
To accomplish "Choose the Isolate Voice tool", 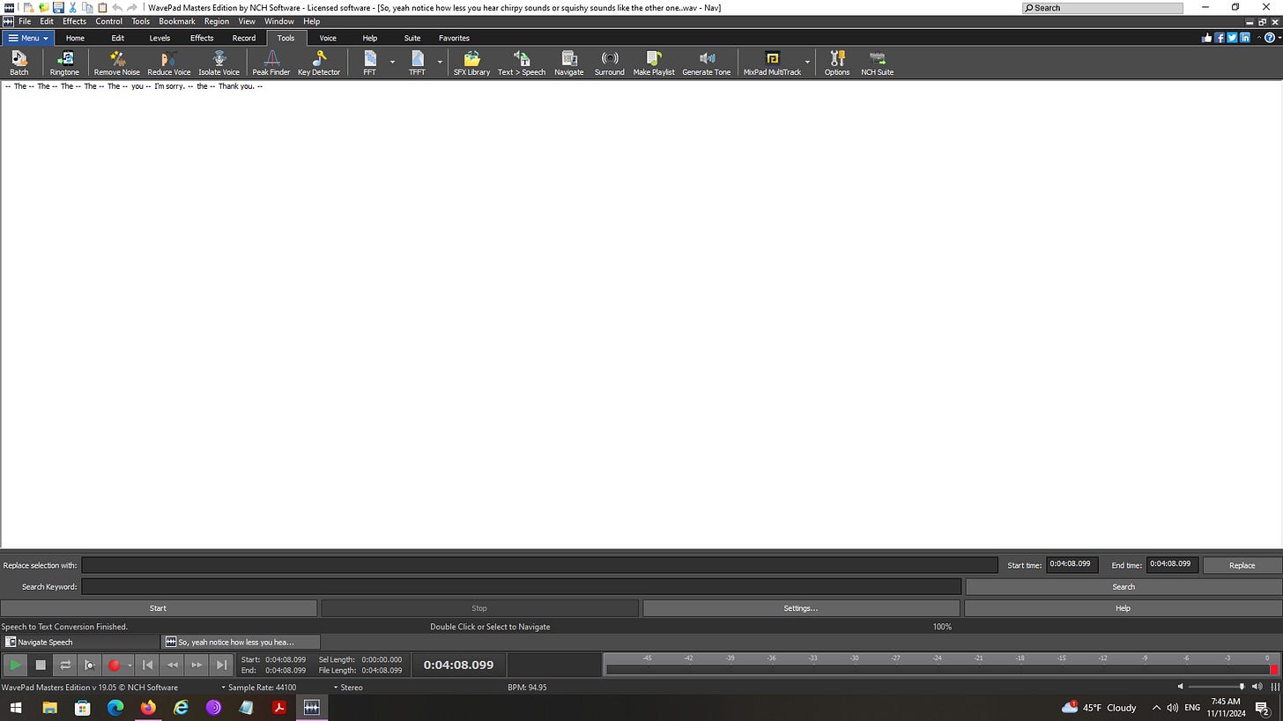I will [x=219, y=63].
